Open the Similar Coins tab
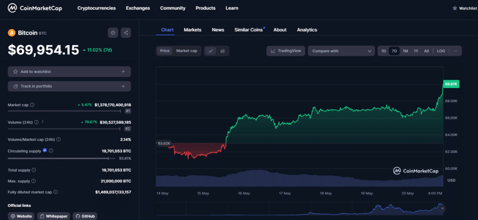Screen dimensions: 478x220 pos(248,30)
